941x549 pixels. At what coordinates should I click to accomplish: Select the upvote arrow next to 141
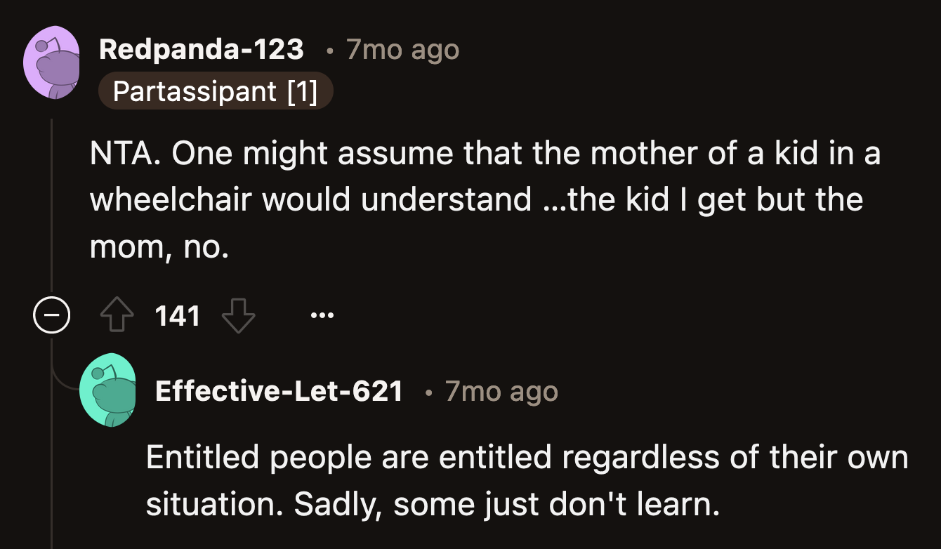click(x=118, y=315)
